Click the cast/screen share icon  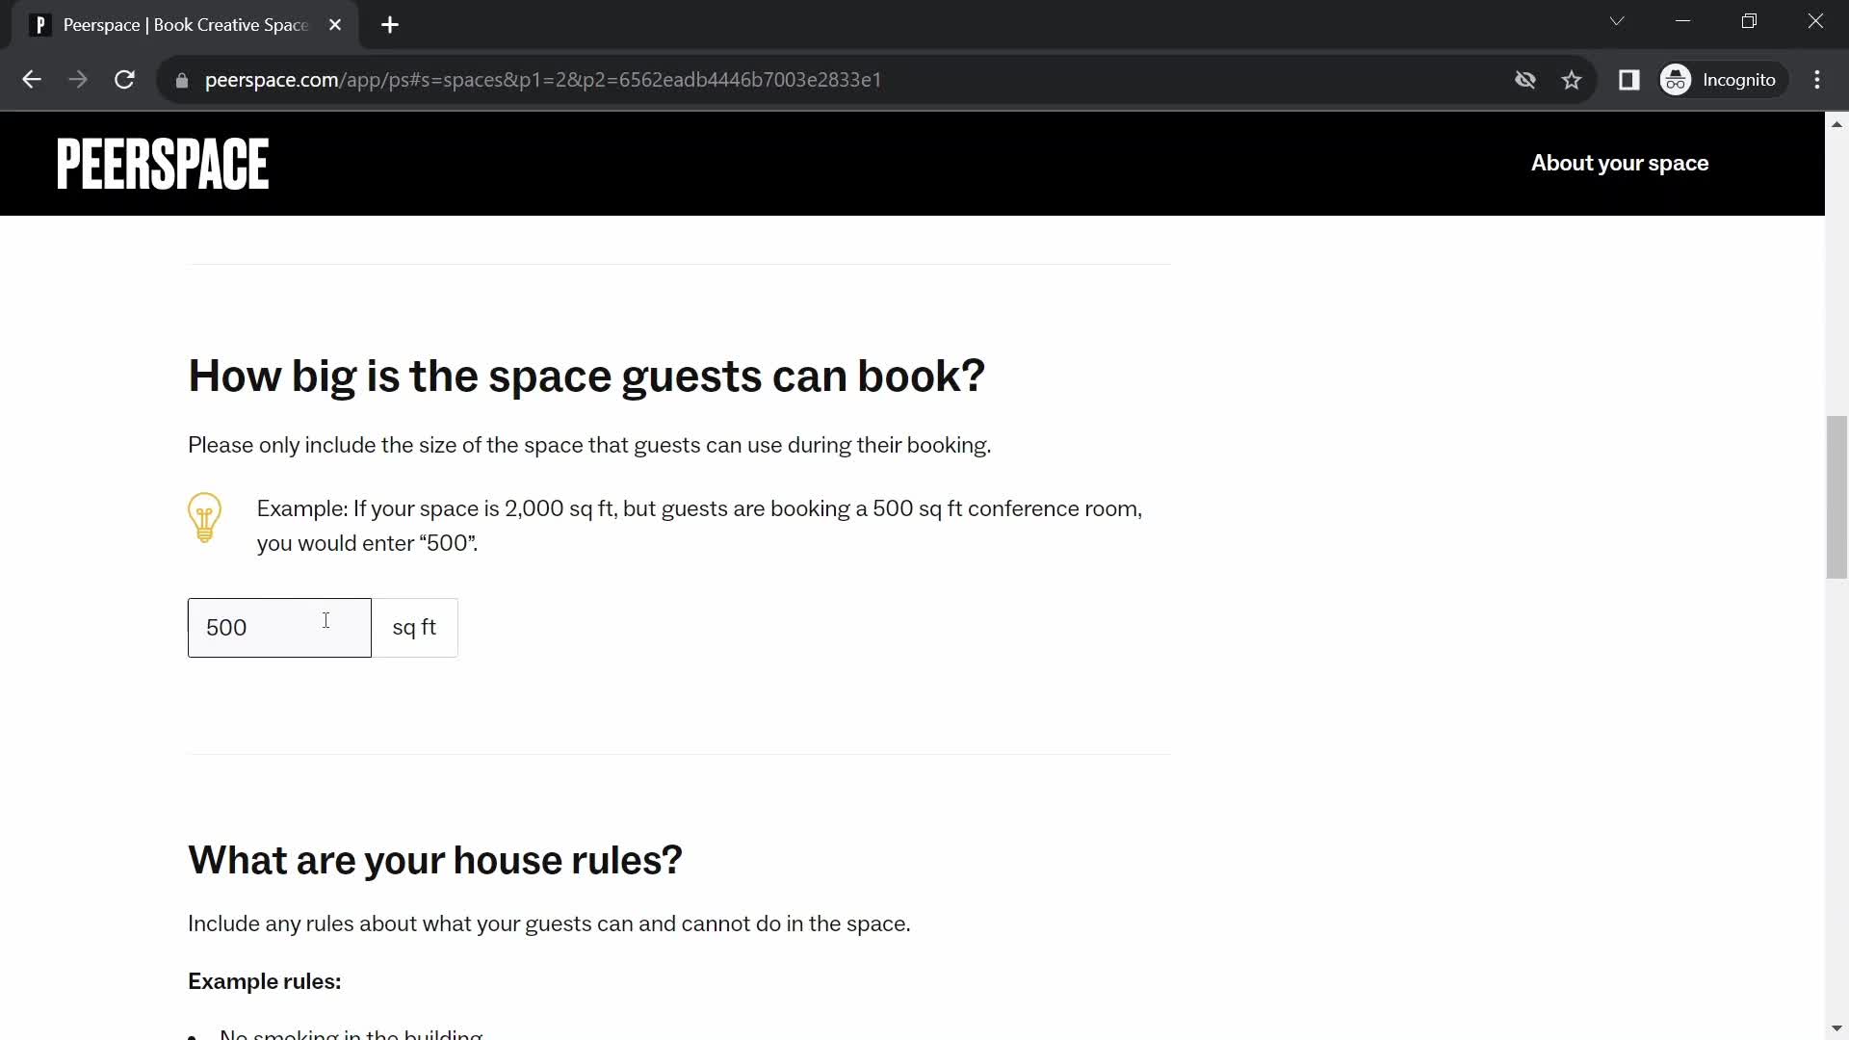coord(1629,79)
